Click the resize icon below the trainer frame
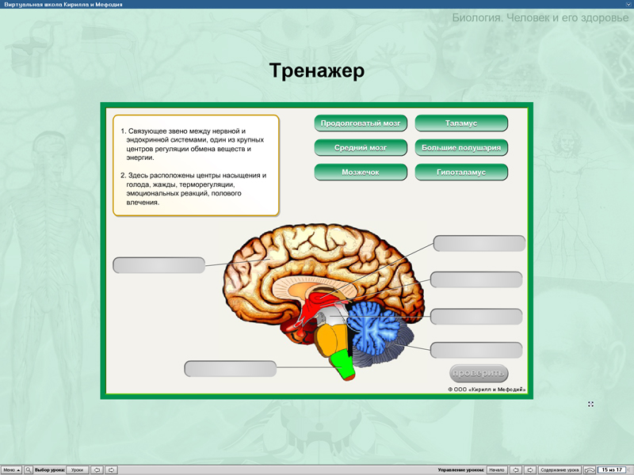 click(x=591, y=405)
